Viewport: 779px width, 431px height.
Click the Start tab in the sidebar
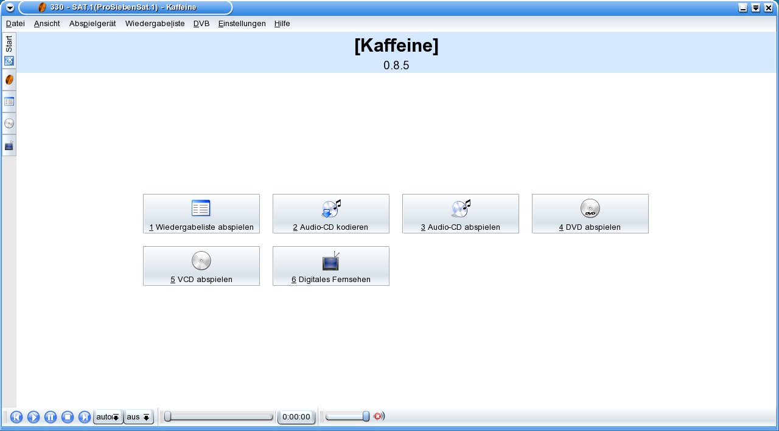9,51
